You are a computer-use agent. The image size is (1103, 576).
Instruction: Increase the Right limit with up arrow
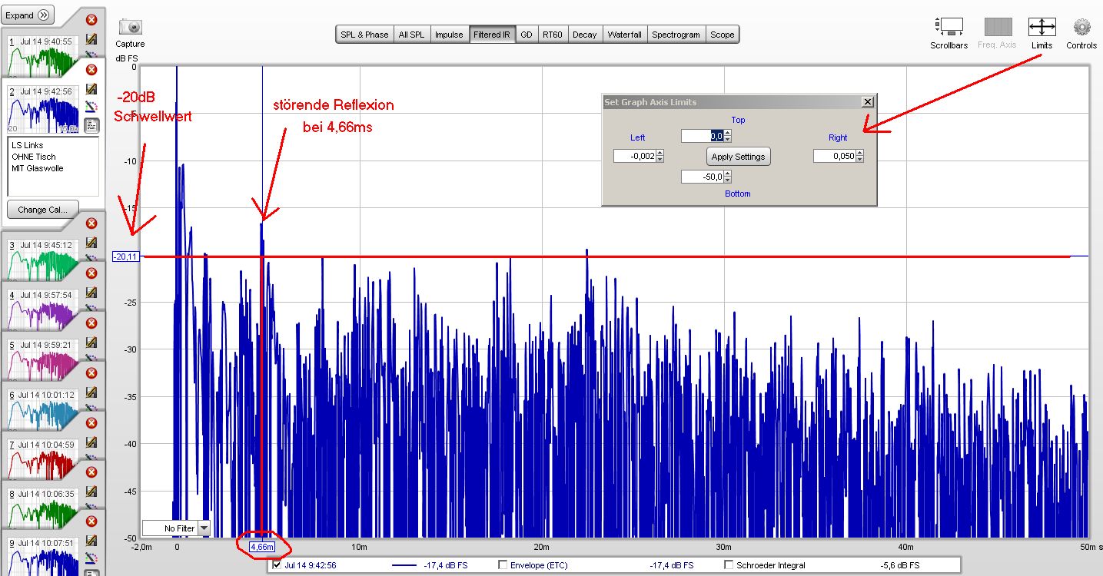[x=860, y=154]
